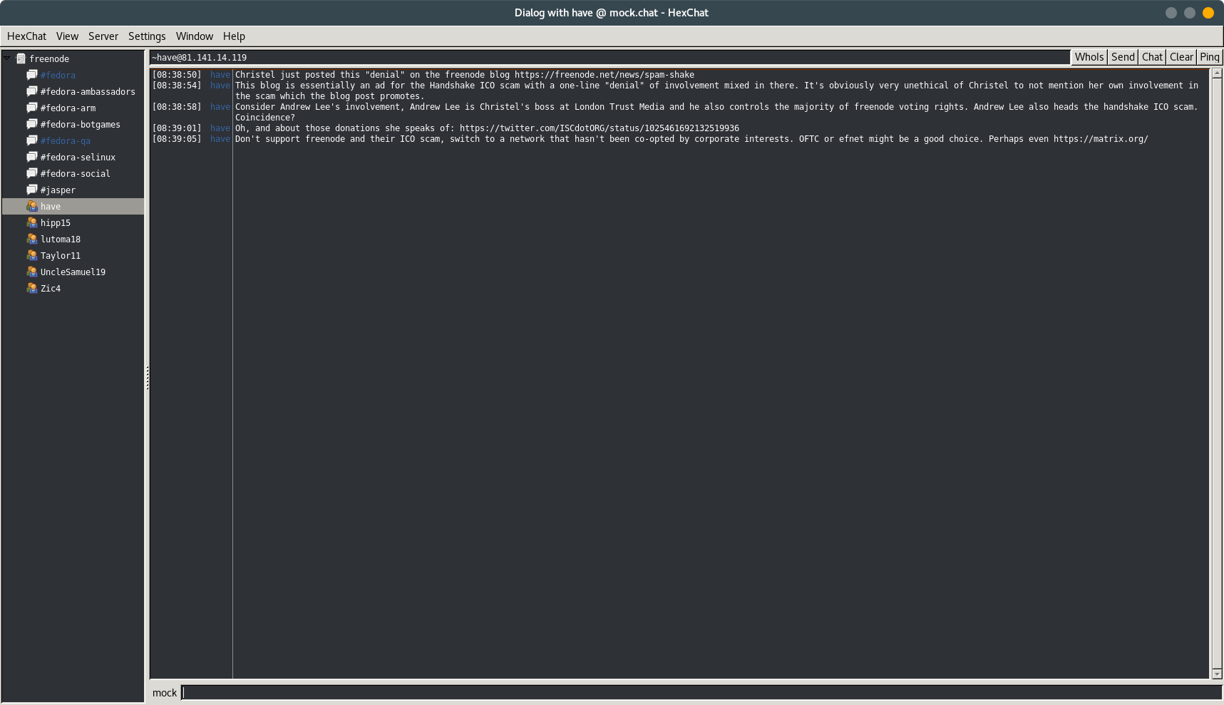
Task: Click the 08:38:50 timestamp
Action: (x=177, y=75)
